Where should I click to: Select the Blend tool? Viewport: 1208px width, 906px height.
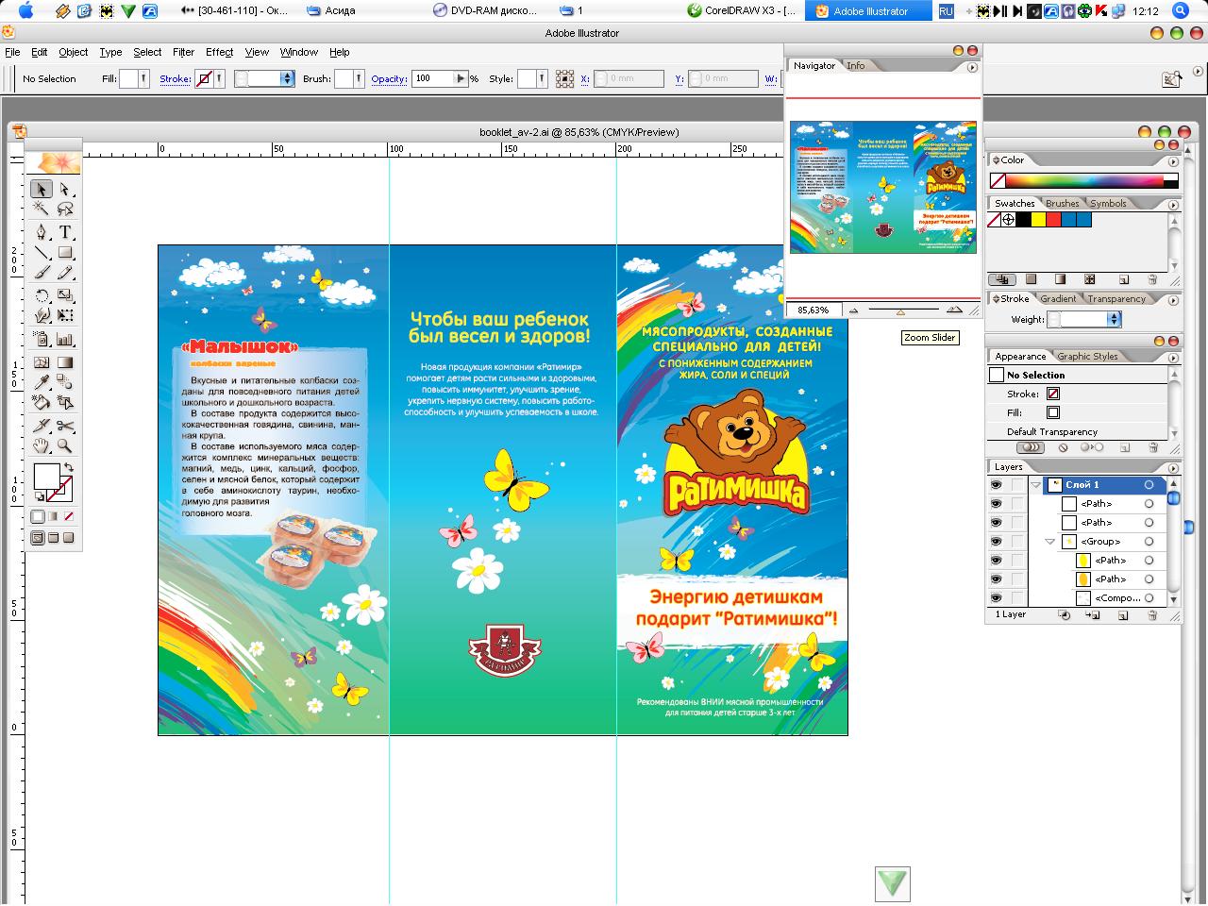click(x=65, y=382)
